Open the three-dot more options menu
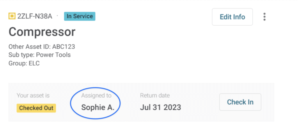This screenshot has height=127, width=298. click(264, 17)
